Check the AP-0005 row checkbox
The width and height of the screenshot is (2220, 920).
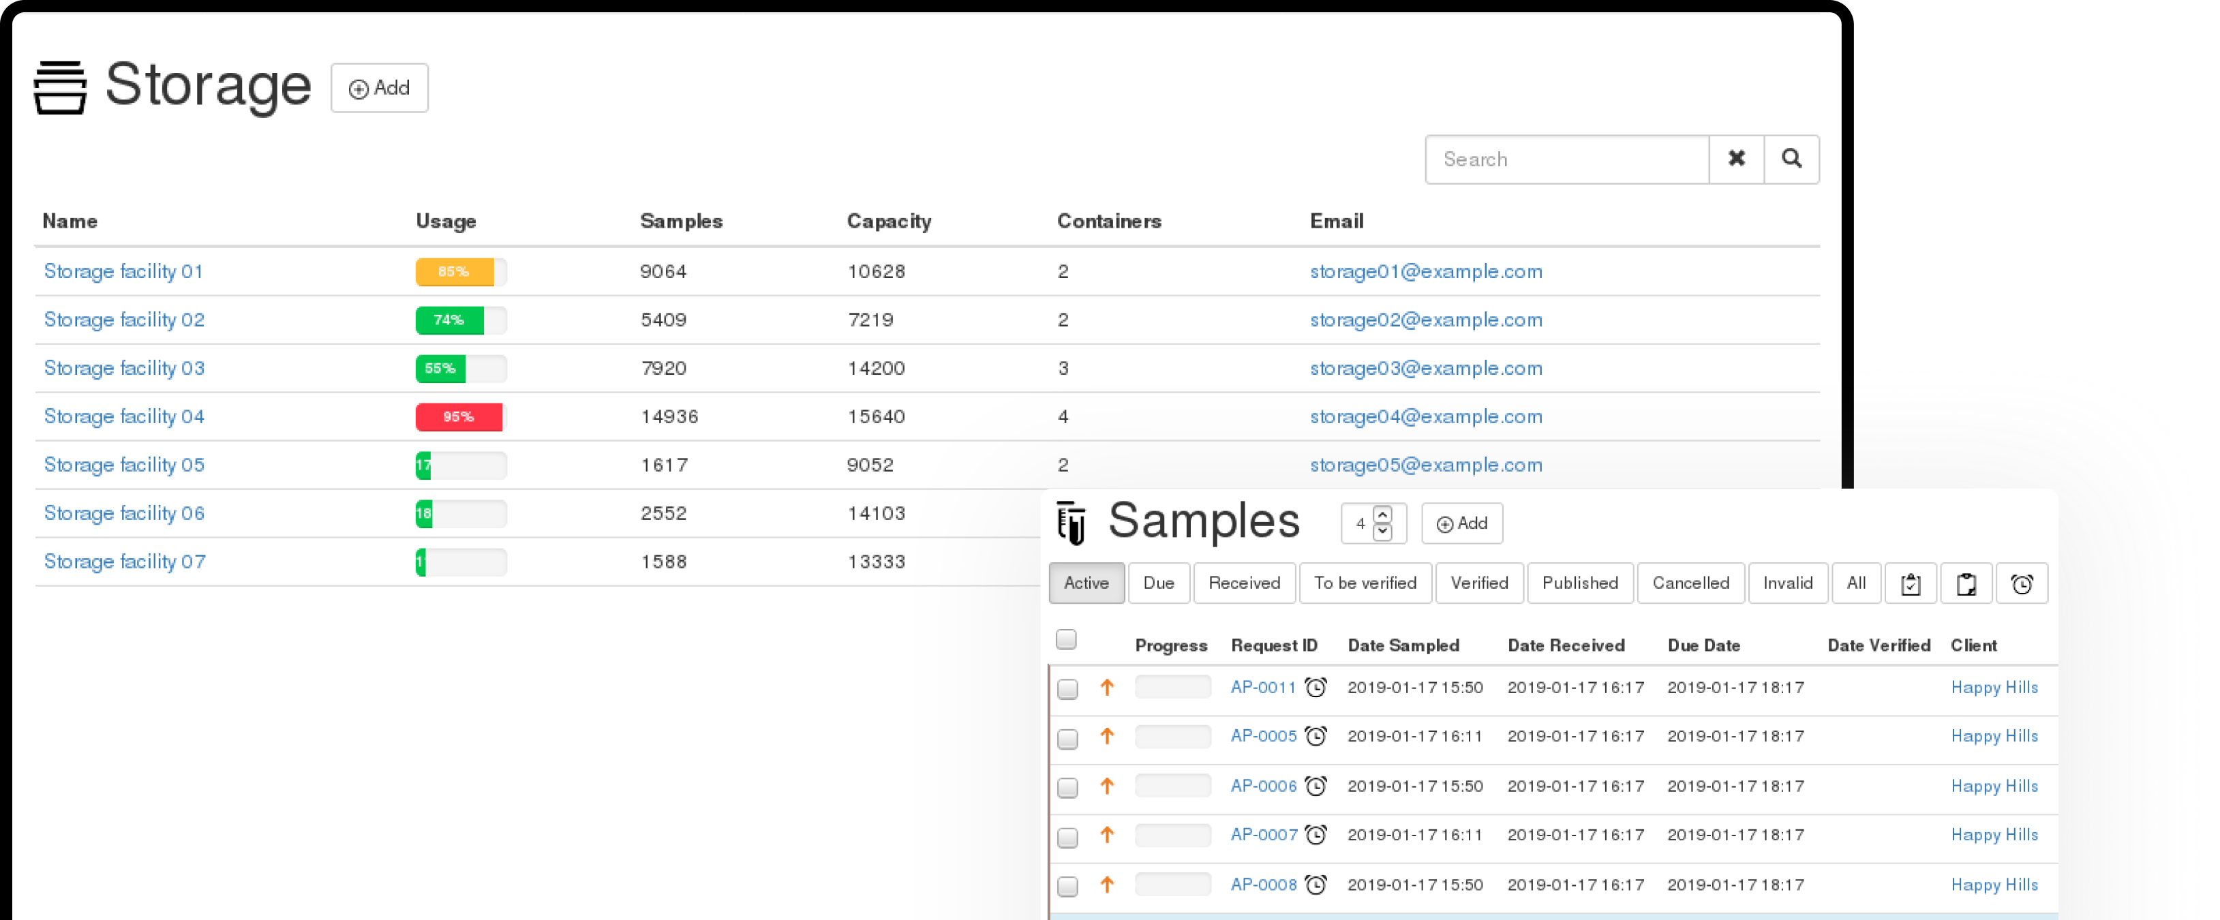[1067, 738]
